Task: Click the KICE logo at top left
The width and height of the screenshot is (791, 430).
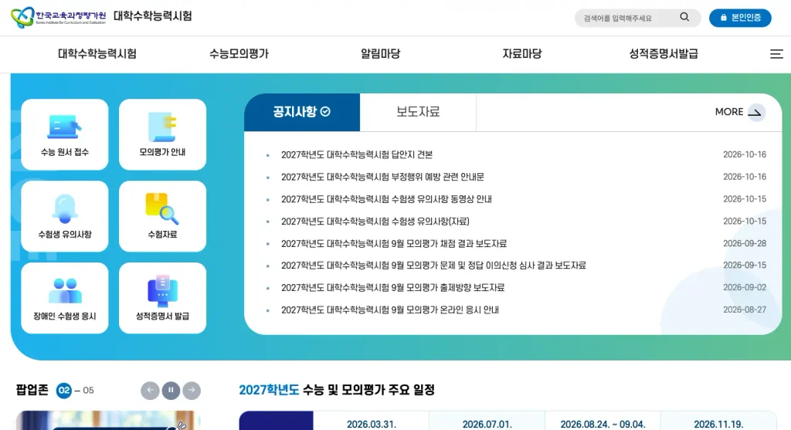Action: [59, 17]
